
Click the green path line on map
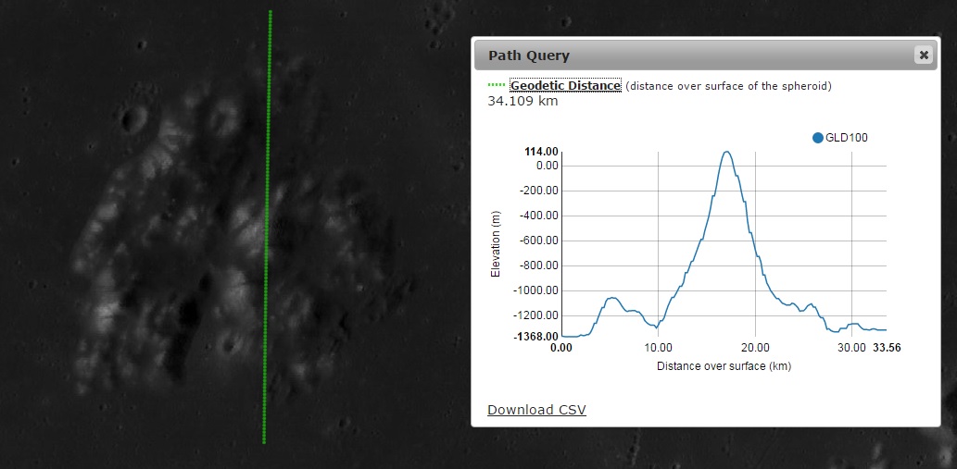[267, 227]
